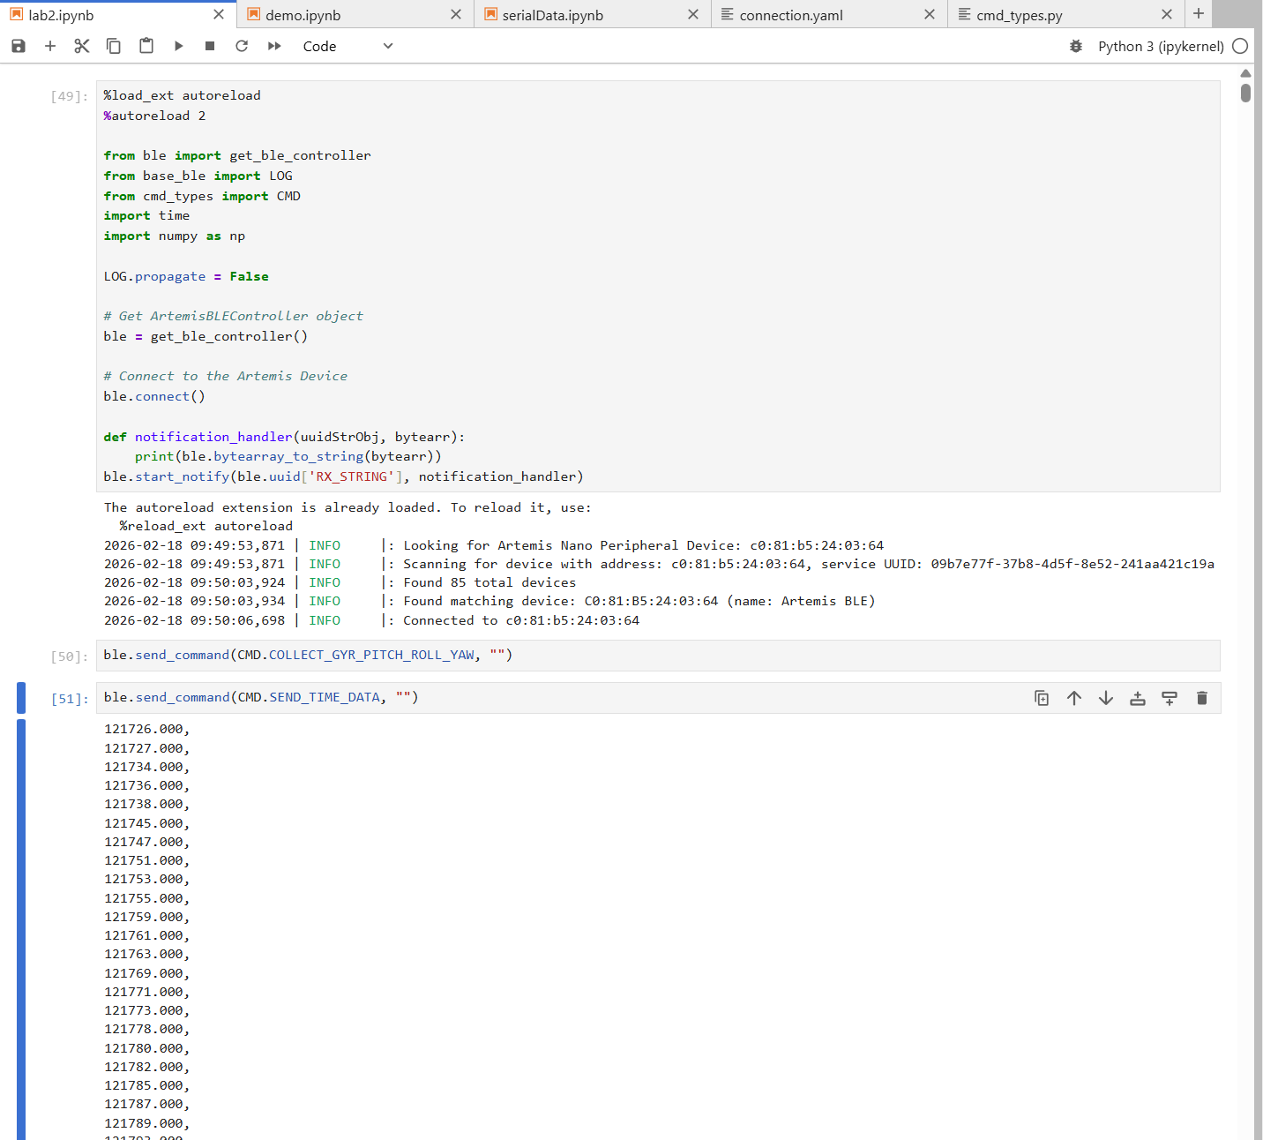1263x1140 pixels.
Task: Switch to the demo.ipynb tab
Action: point(303,15)
